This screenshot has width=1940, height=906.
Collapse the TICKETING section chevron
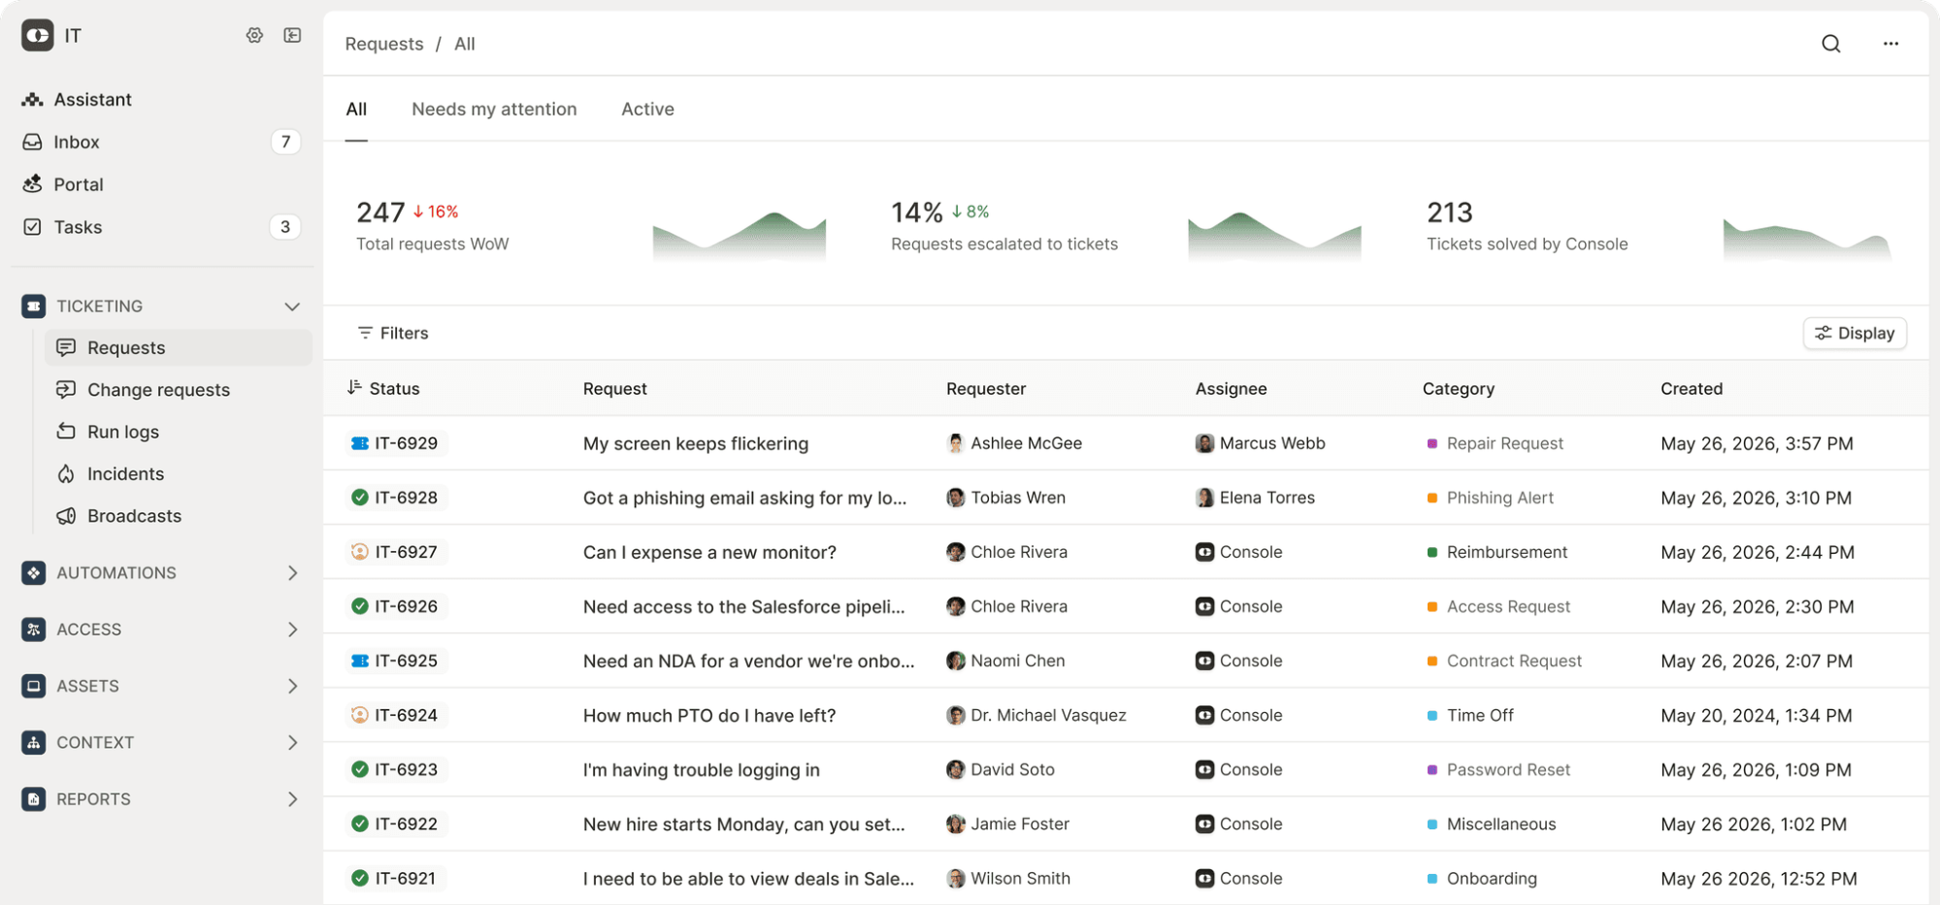(292, 307)
